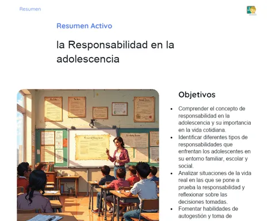276x221 pixels.
Task: Click the bullet point before Identificar diferentes
Action: click(171, 138)
